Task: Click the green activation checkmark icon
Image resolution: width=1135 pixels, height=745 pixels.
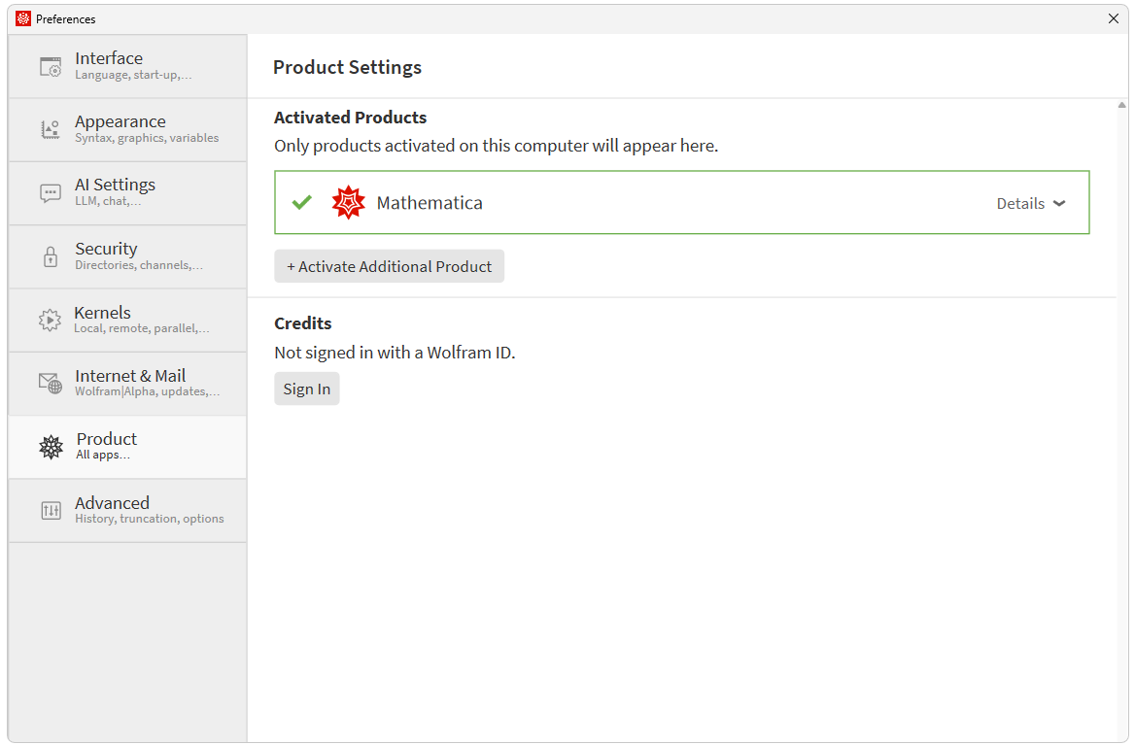Action: (302, 203)
